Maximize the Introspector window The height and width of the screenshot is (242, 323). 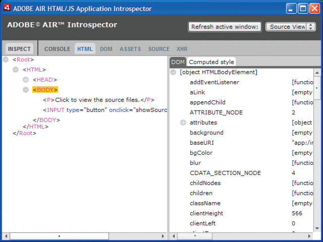pyautogui.click(x=303, y=9)
